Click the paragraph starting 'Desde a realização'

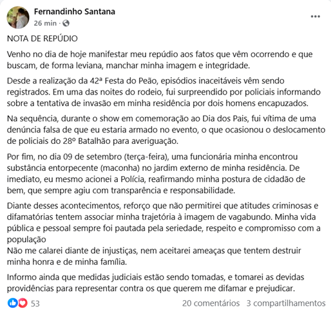click(164, 92)
